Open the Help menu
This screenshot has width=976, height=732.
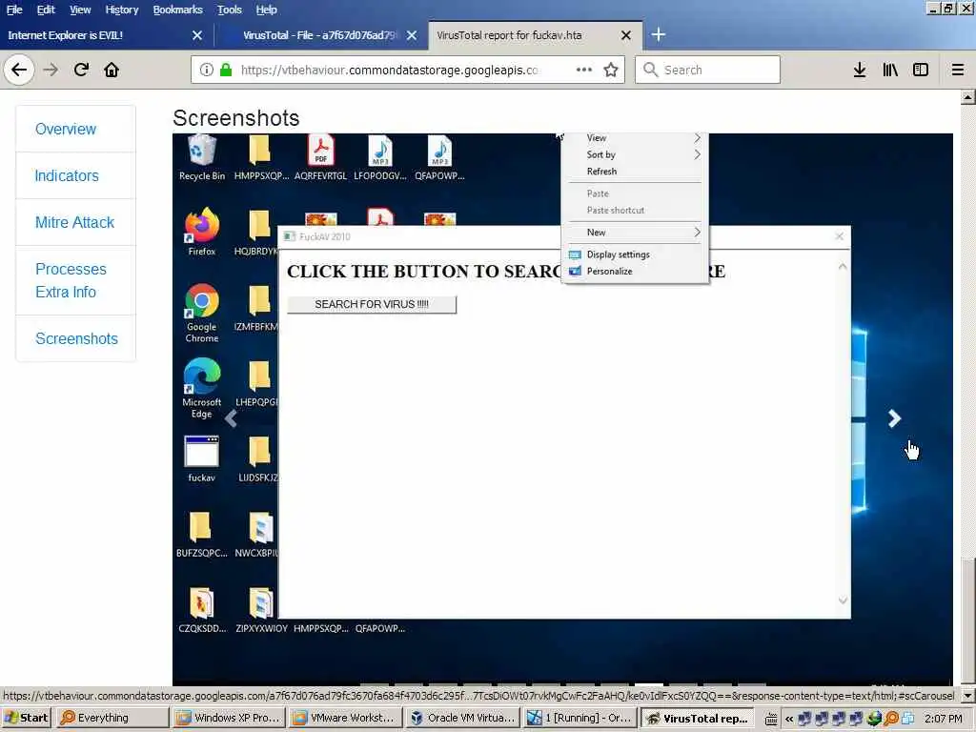[267, 10]
